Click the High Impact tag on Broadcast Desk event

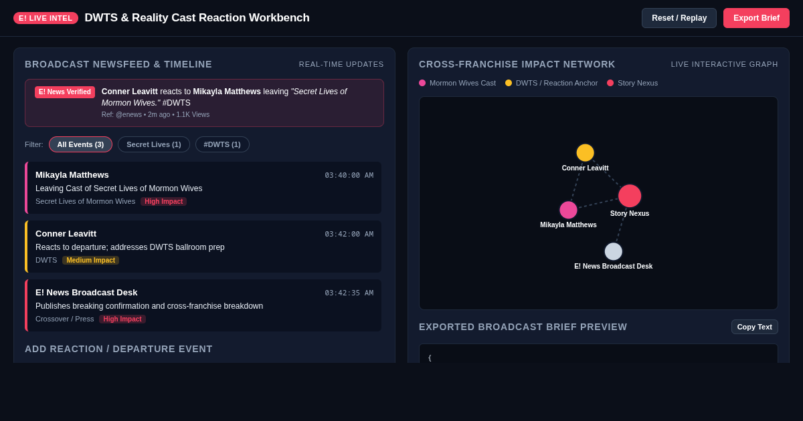122,319
